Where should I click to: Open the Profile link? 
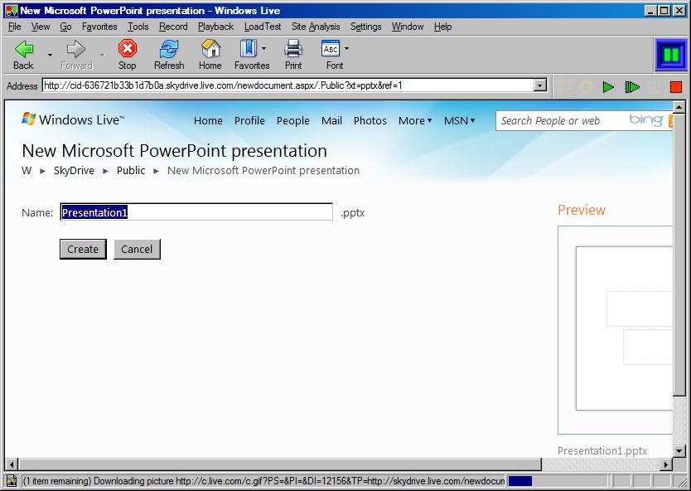tap(249, 120)
